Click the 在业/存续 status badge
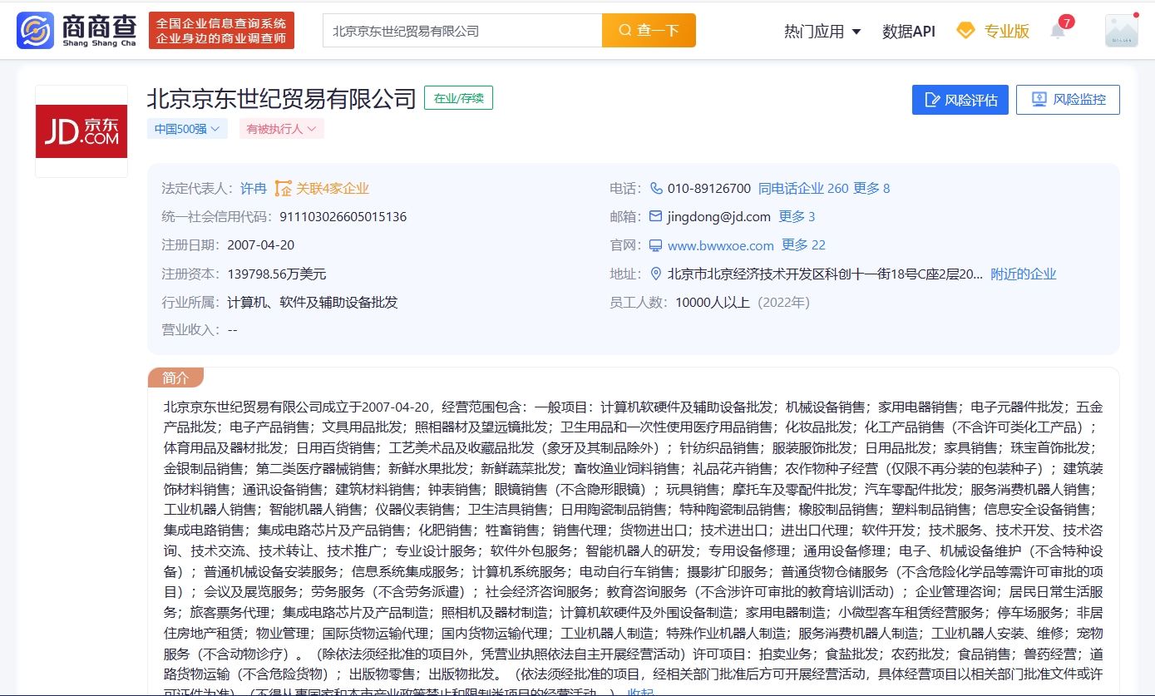 coord(458,98)
